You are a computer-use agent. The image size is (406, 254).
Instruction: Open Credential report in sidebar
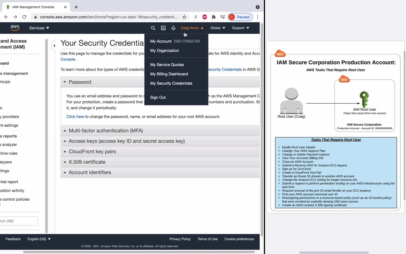point(9,182)
